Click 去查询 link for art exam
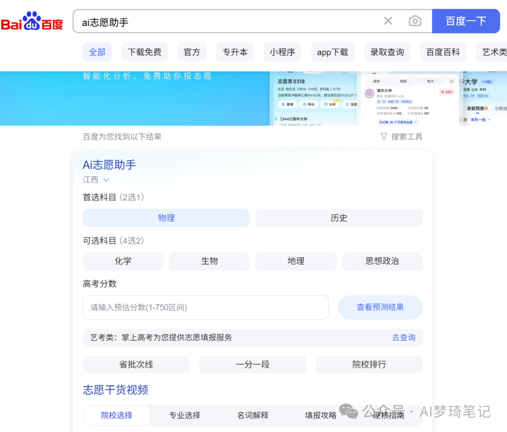Viewport: 507px width, 432px height. click(404, 338)
